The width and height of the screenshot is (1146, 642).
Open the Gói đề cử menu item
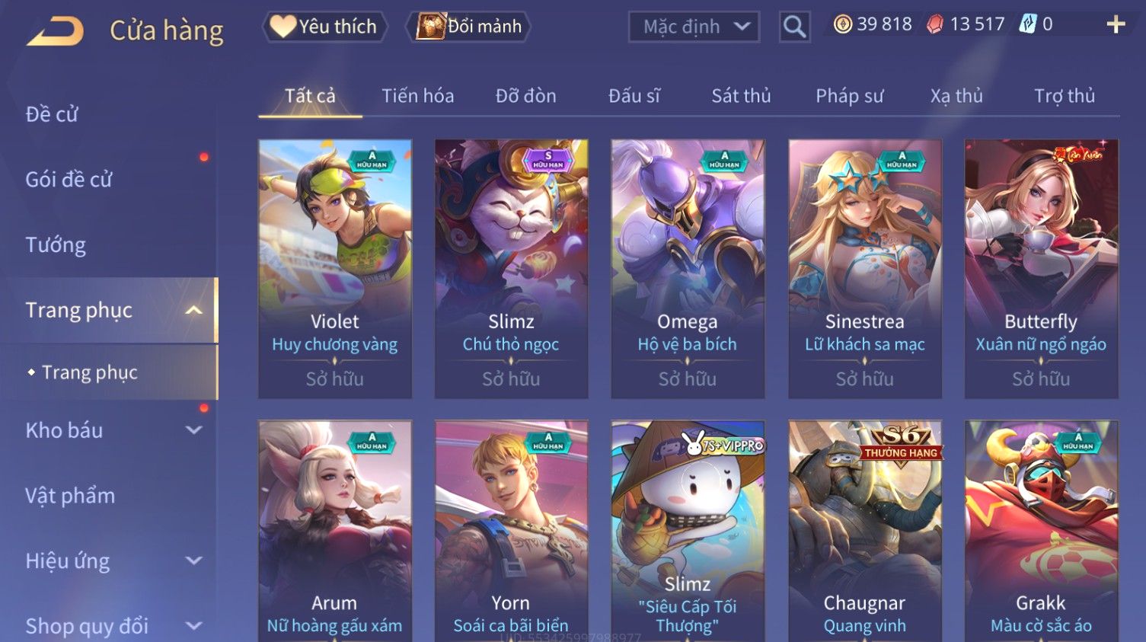click(69, 180)
